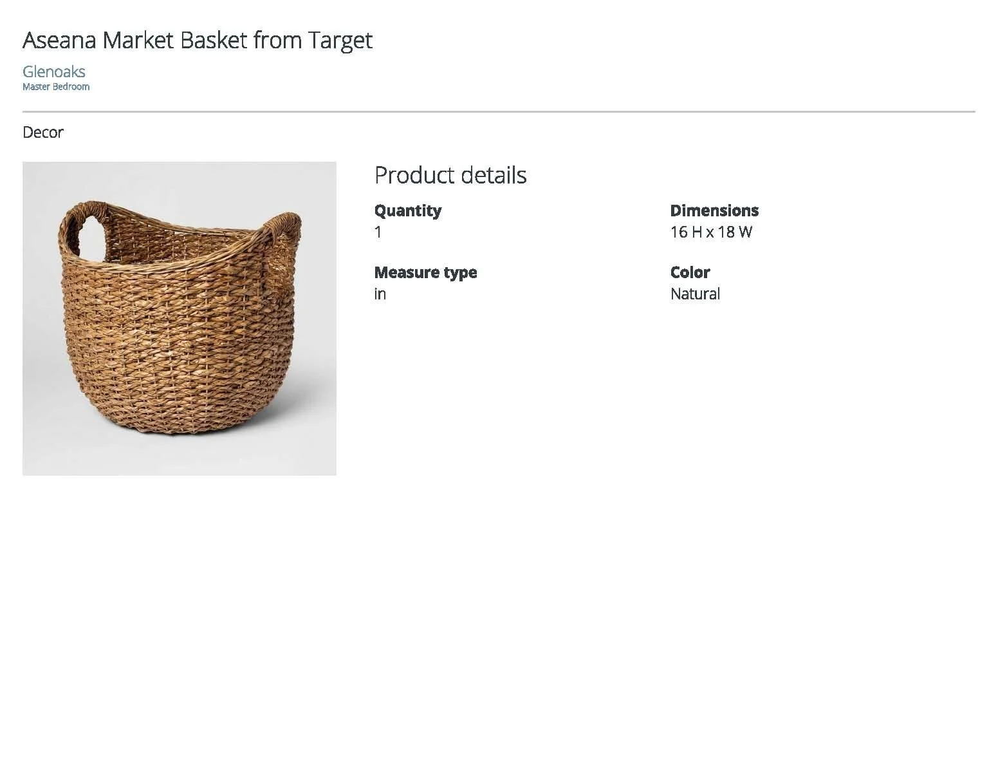998x772 pixels.
Task: Click the Measure type label
Action: coord(425,272)
